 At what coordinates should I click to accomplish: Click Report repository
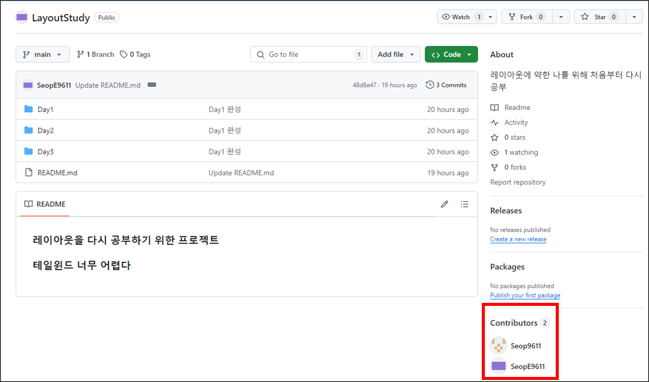518,182
